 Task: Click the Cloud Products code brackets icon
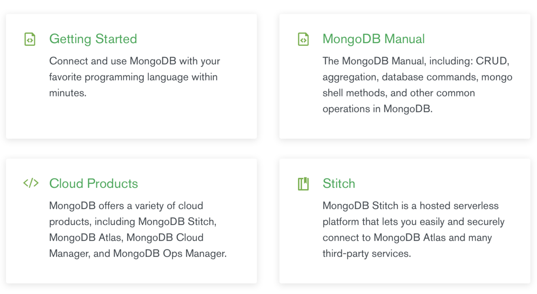point(31,183)
